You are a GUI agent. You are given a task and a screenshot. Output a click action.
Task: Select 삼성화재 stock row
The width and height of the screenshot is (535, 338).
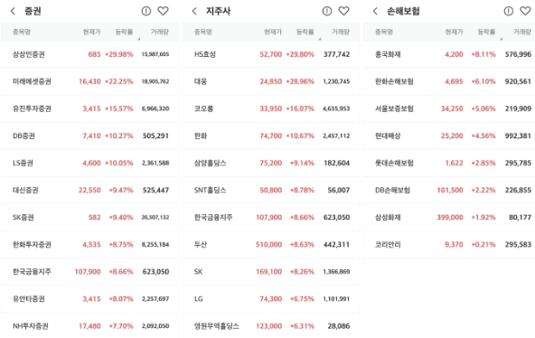449,217
